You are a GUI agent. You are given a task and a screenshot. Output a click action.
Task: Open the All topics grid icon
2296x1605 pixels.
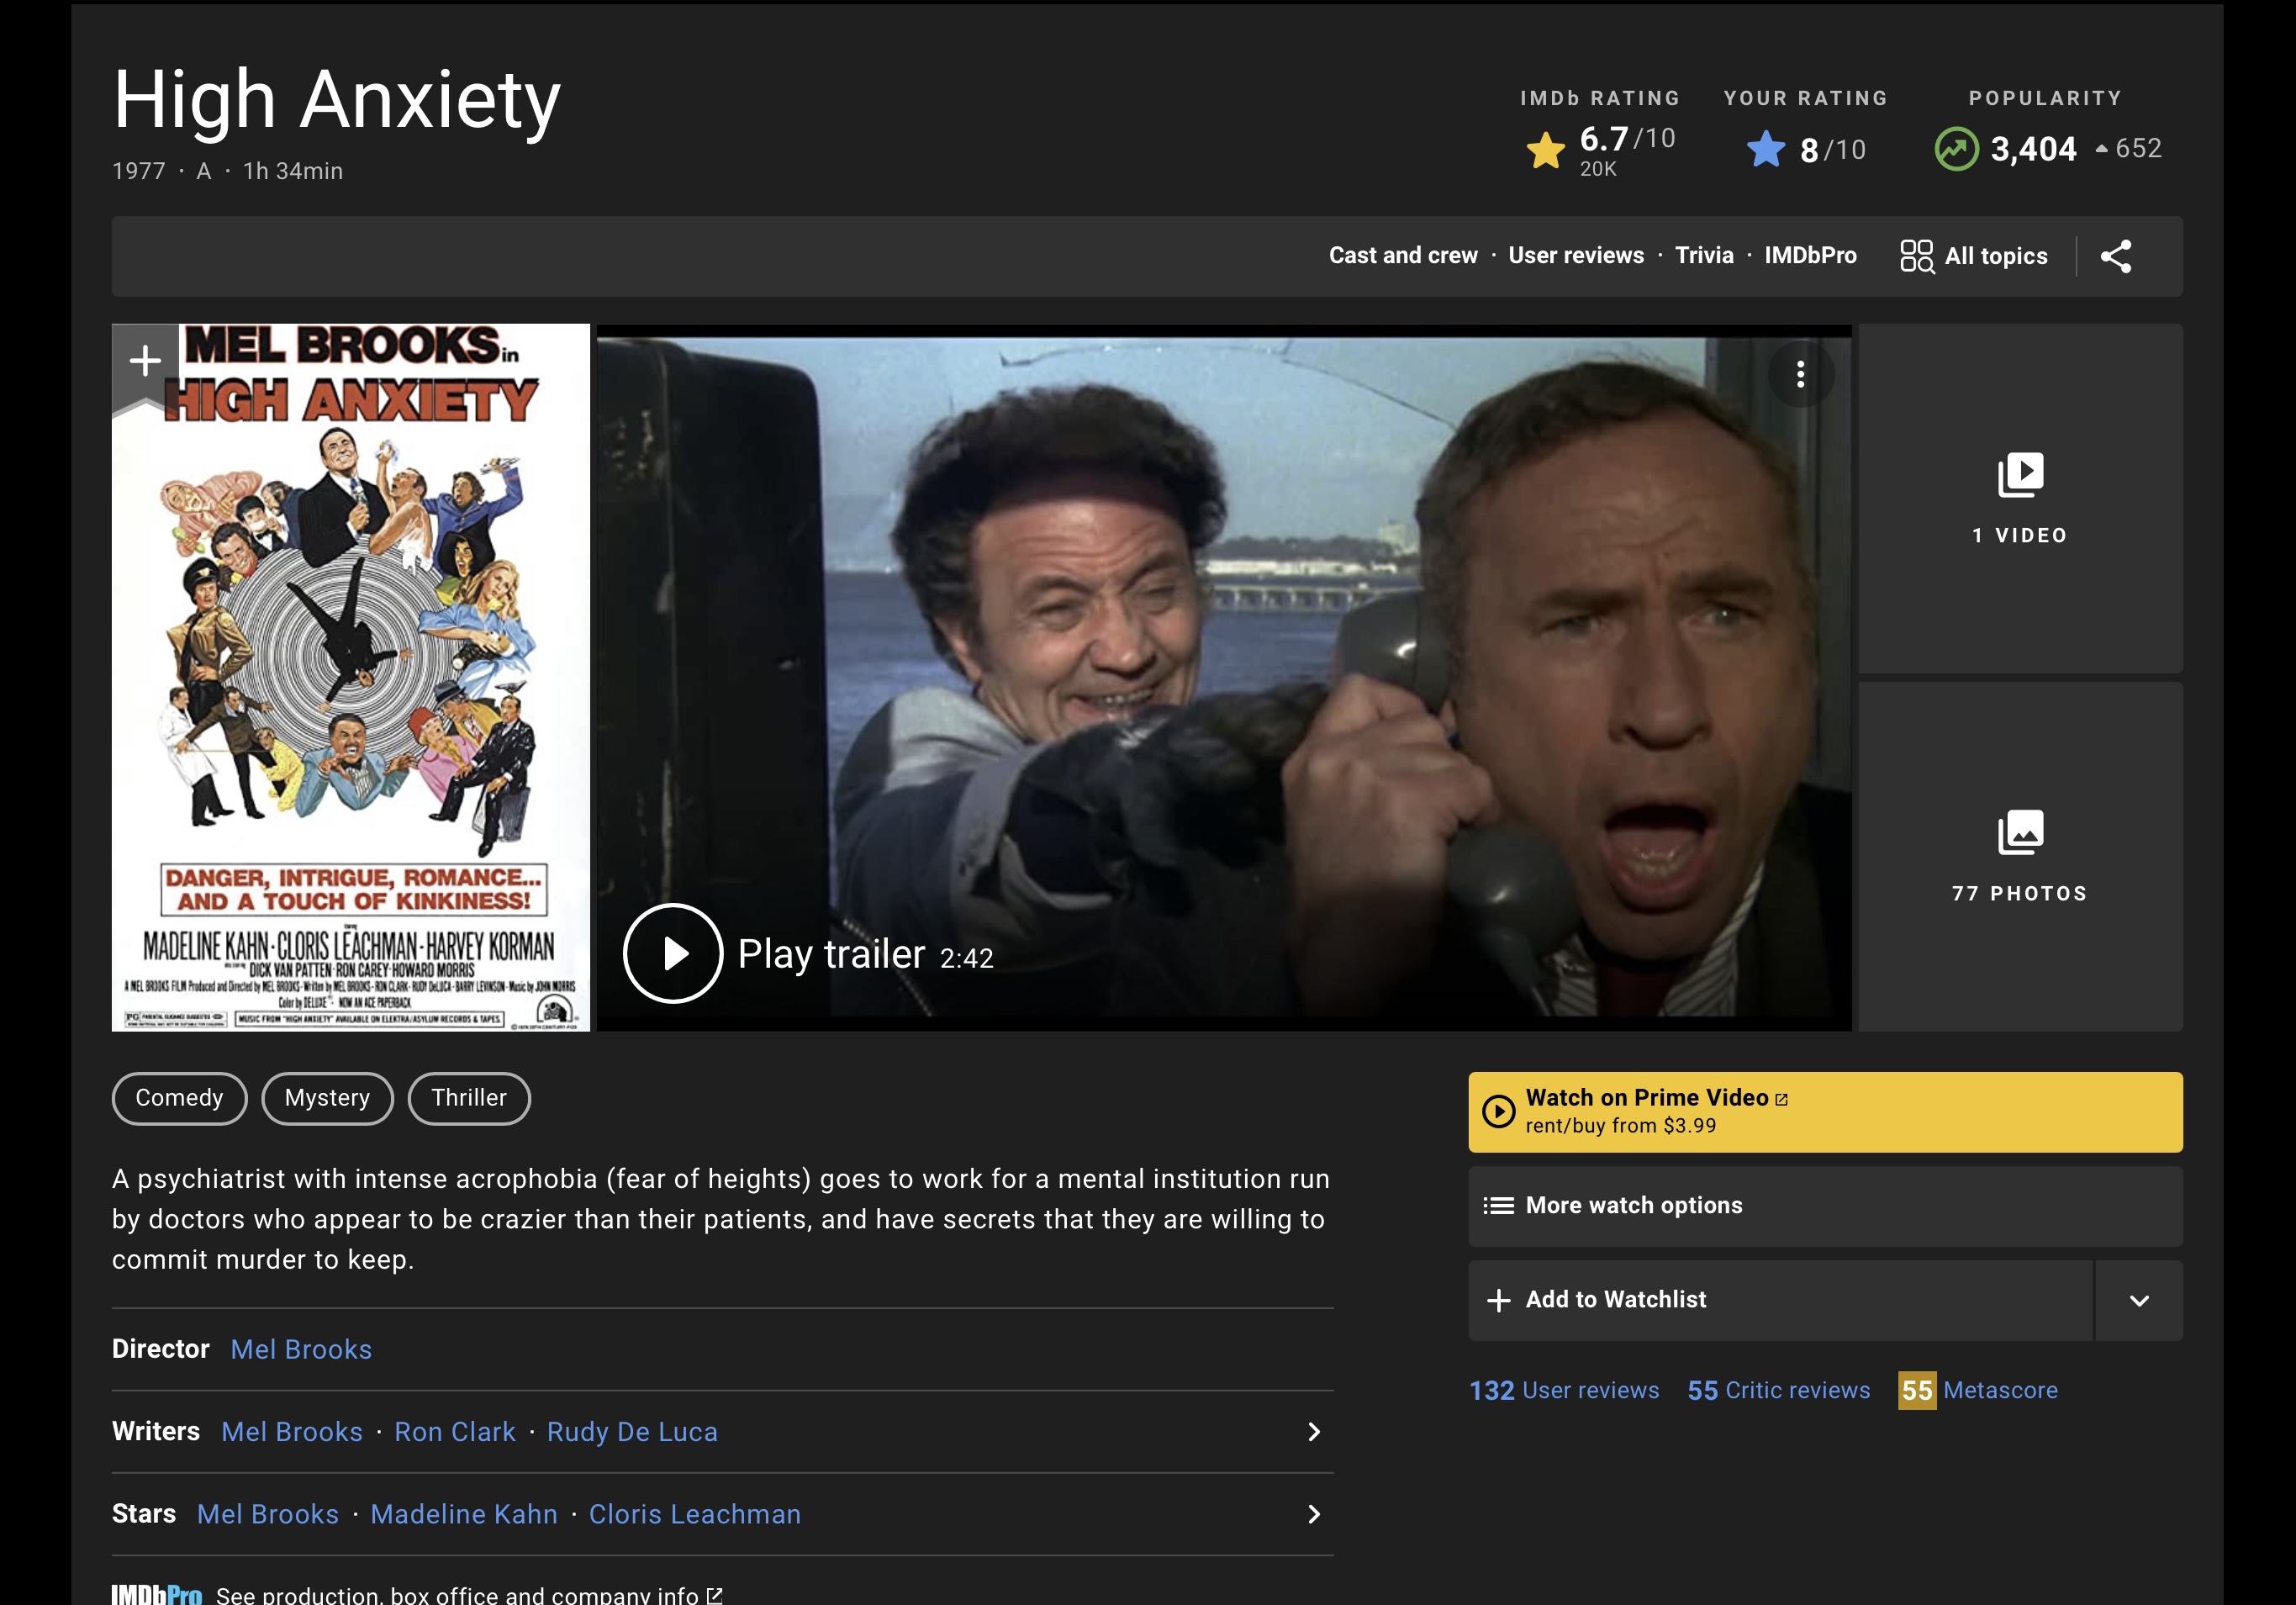[x=1916, y=256]
